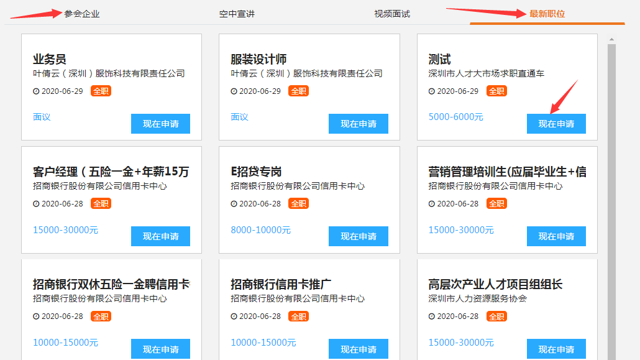
Task: Click 面议 salary on 业务员 card
Action: click(x=42, y=117)
